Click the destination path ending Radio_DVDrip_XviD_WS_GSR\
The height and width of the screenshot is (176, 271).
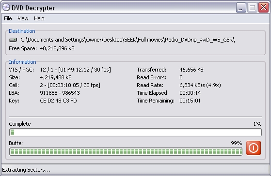point(128,40)
